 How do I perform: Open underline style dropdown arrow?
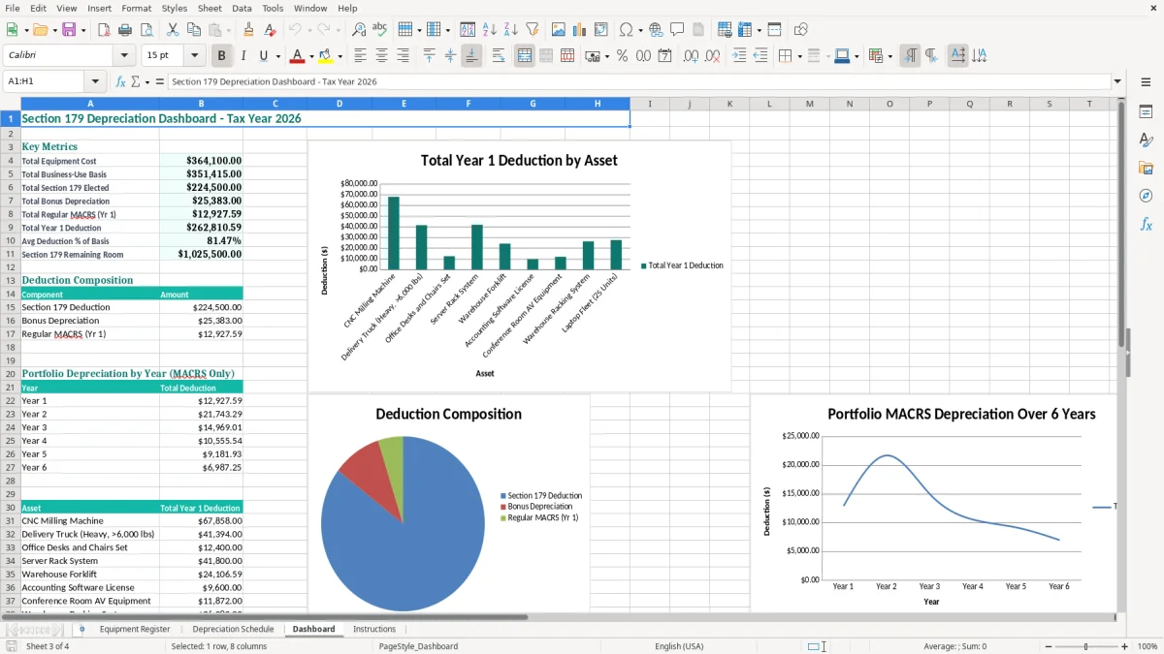tap(276, 56)
